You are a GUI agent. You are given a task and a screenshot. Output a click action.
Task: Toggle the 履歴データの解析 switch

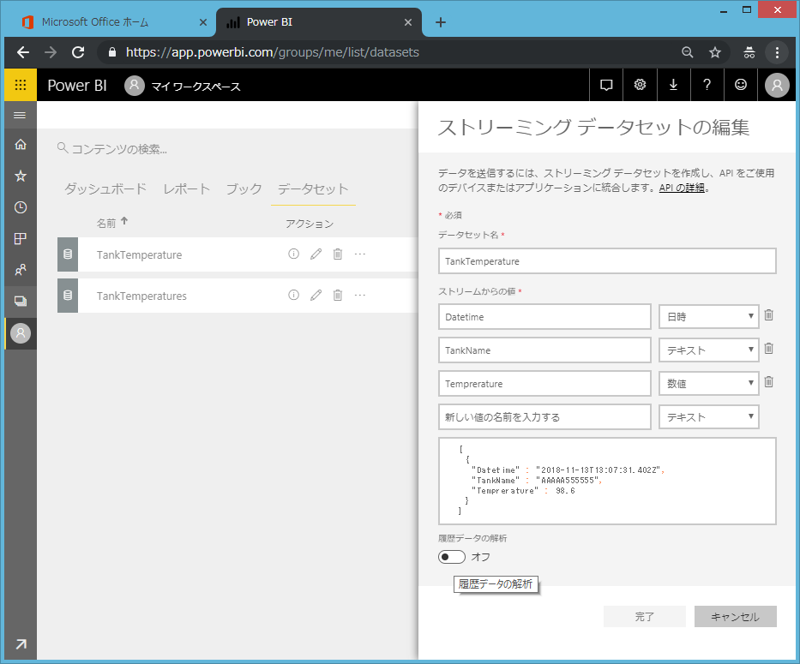tap(452, 557)
